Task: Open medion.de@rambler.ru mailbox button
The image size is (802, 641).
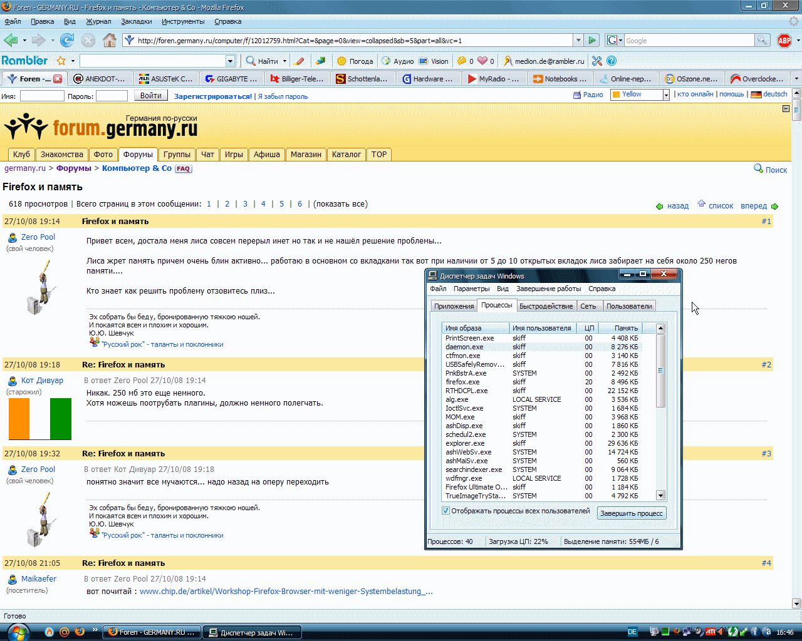Action: point(544,61)
